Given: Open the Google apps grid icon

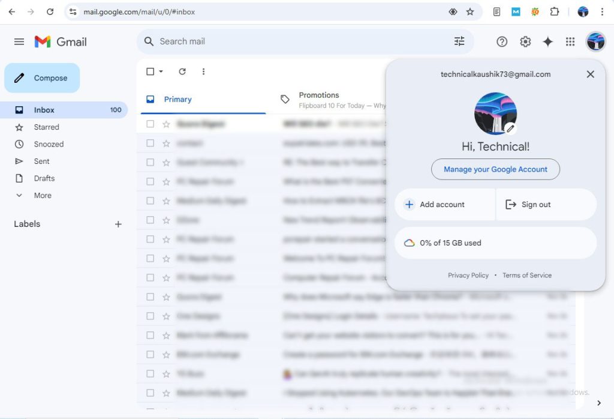Looking at the screenshot, I should [570, 41].
